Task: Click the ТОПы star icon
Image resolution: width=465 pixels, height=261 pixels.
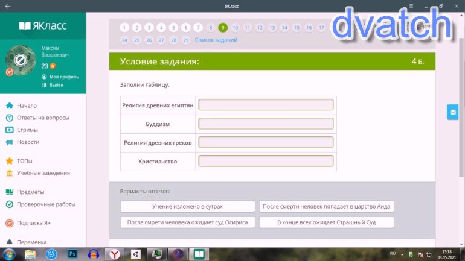Action: pos(10,161)
